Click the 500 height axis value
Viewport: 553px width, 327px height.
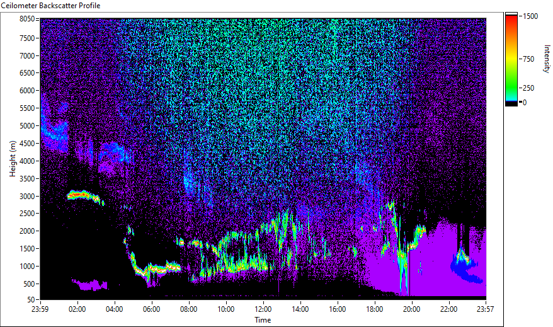(29, 284)
